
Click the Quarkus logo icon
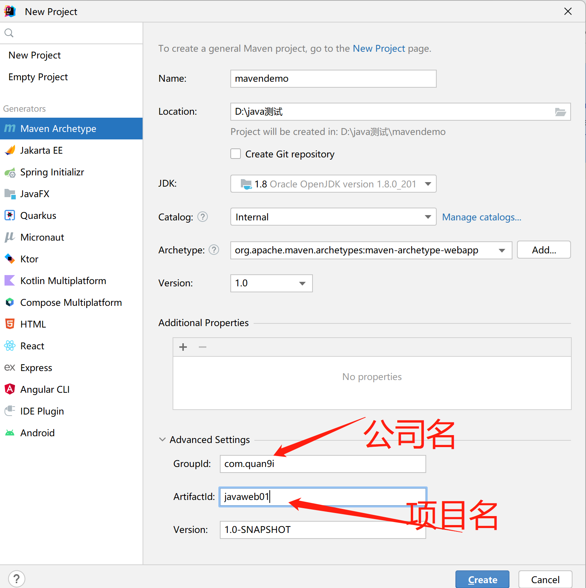click(x=10, y=215)
